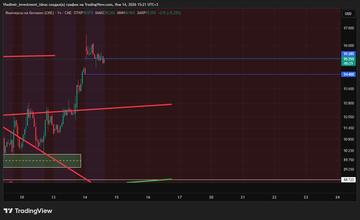Click the "1ч" timeframe in the legend
Viewport: 360px width, 220px height.
pyautogui.click(x=59, y=13)
